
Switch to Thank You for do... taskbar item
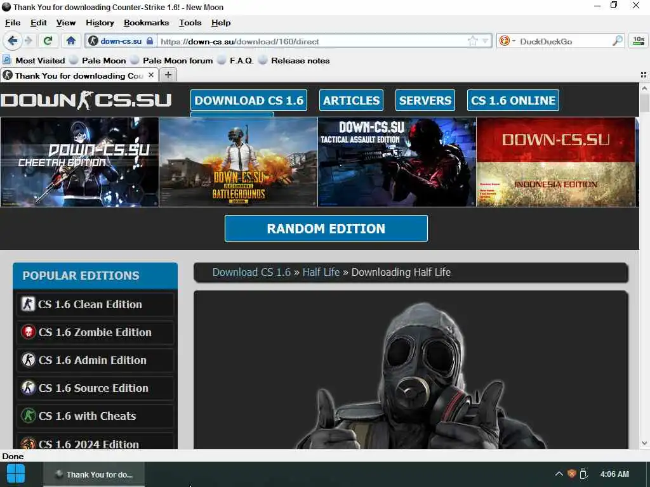tap(94, 474)
